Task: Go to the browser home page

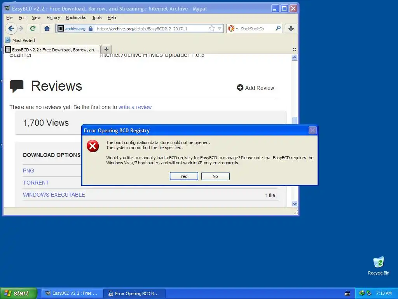Action: pos(47,28)
